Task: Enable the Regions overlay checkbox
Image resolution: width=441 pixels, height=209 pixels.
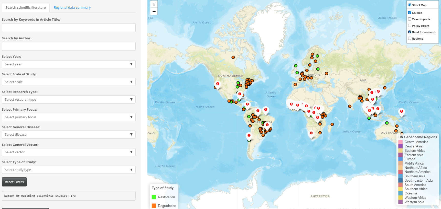Action: point(410,39)
